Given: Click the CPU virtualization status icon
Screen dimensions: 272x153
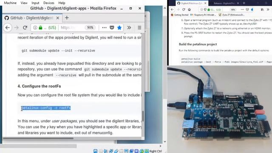Looking at the screenshot, I should (136, 151).
